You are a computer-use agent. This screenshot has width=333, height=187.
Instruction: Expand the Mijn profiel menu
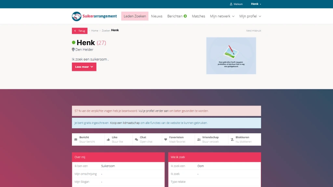point(250,16)
